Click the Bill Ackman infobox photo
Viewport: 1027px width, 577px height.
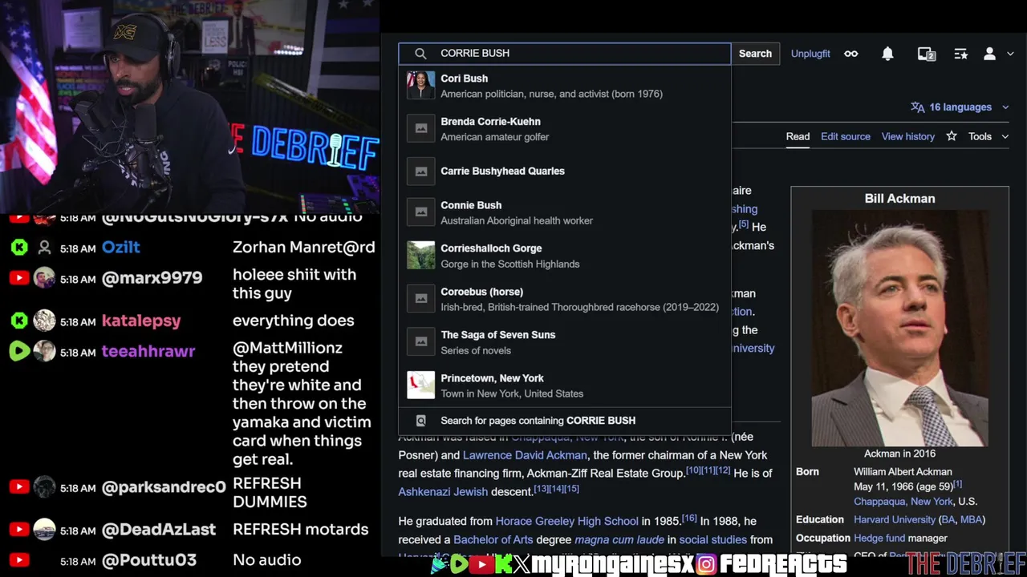pos(899,328)
